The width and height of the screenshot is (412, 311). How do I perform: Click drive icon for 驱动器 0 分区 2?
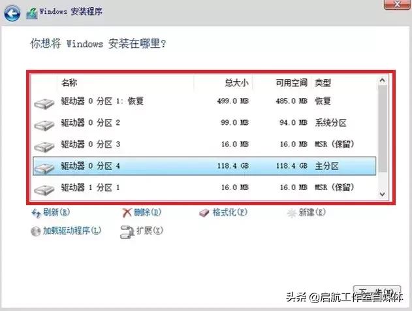coord(44,125)
